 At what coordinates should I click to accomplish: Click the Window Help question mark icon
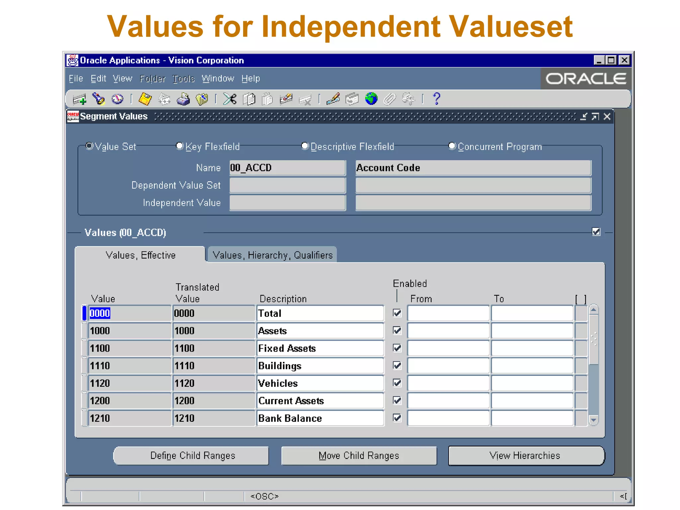click(x=437, y=99)
